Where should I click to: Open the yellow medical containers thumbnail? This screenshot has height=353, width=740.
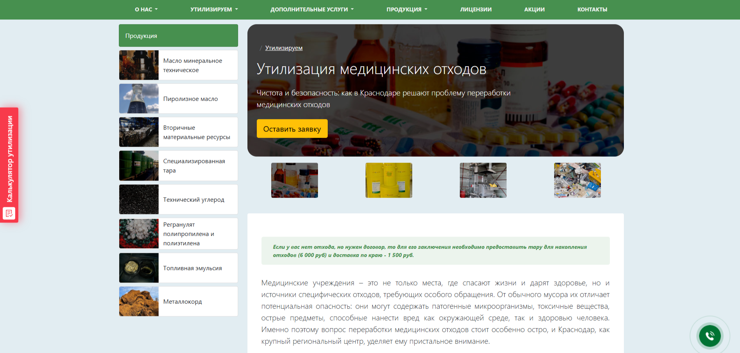click(x=389, y=180)
